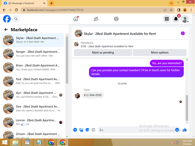This screenshot has height=146, width=195.
Task: Open the Facebook search icon
Action: 16,19
